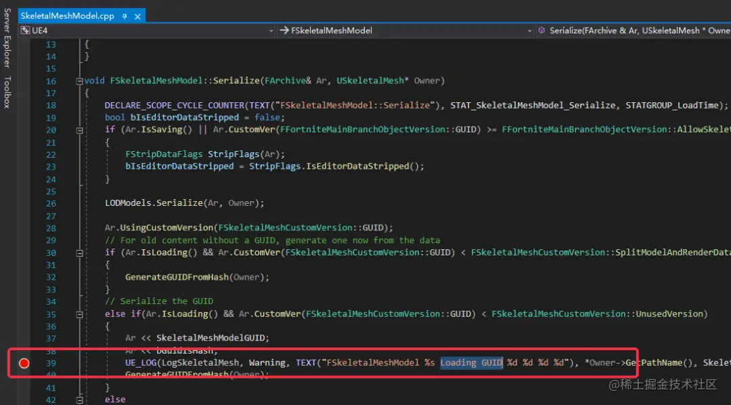The image size is (731, 405).
Task: Click SplitModelAndRenderData on line 30
Action: point(675,253)
